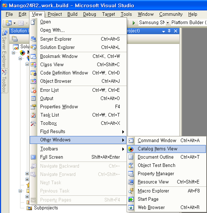Open the Solution Explorer window position dropdown
This screenshot has height=213, width=207.
pos(164,31)
